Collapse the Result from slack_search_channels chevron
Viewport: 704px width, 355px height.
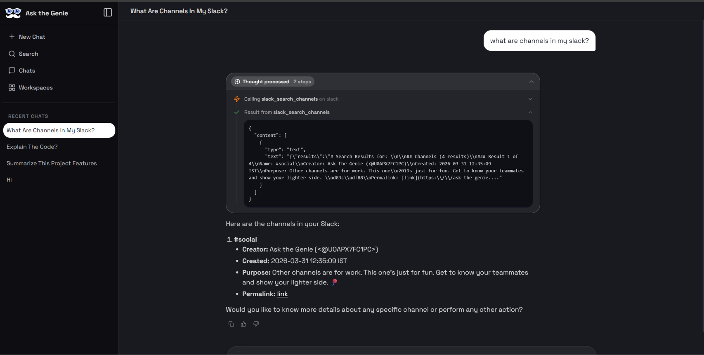[x=530, y=112]
